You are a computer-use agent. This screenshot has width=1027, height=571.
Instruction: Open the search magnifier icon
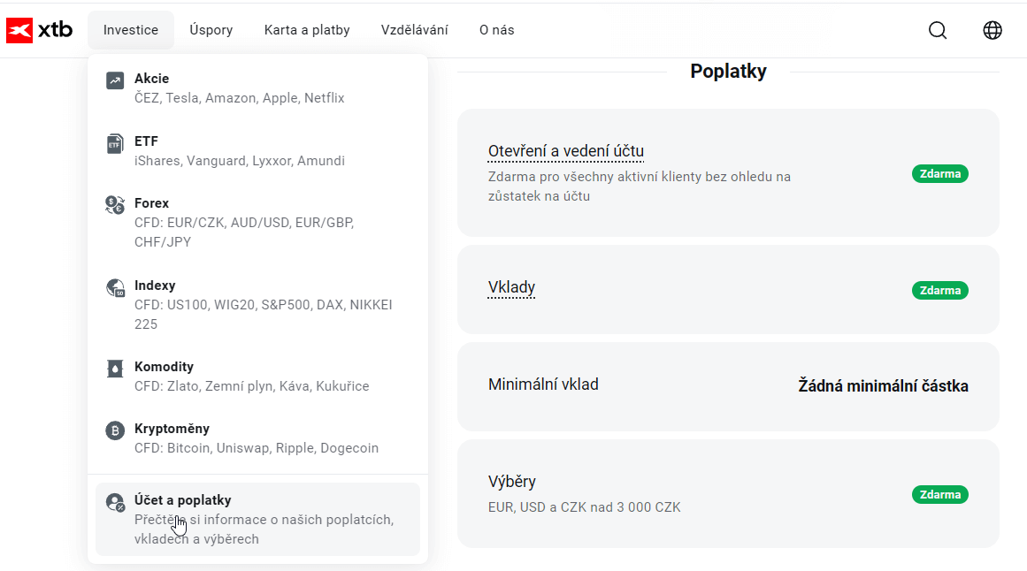coord(938,30)
